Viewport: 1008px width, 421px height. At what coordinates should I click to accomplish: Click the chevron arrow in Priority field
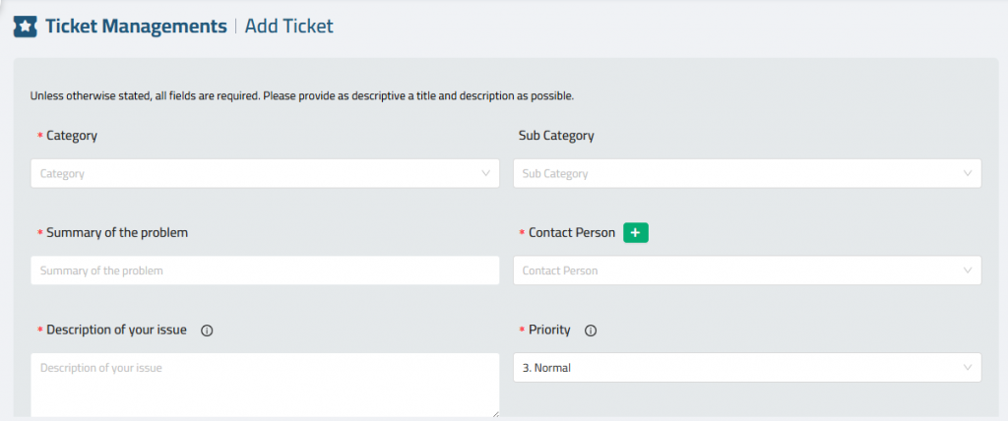pos(968,368)
